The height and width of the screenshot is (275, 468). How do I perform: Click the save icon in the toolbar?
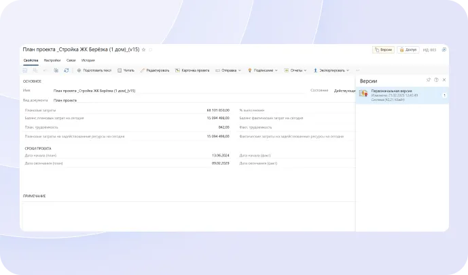tap(26, 70)
